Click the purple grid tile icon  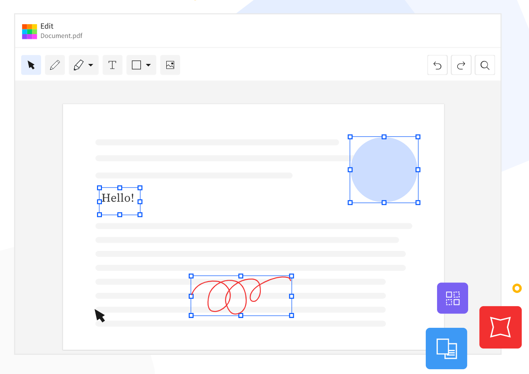point(453,298)
